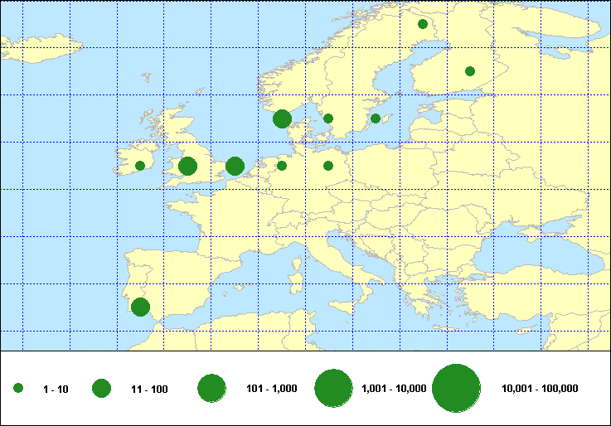Click the "1,001 - 10,000" legend label
This screenshot has height=426, width=611.
click(x=394, y=389)
